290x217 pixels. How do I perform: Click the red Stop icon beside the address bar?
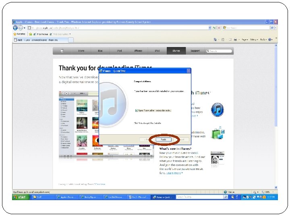point(219,28)
